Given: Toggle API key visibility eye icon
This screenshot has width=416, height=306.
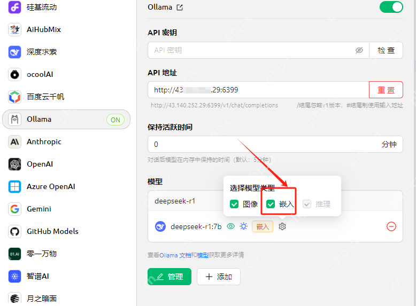Looking at the screenshot, I should point(359,50).
